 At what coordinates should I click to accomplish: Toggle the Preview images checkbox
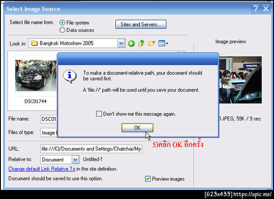tap(148, 179)
